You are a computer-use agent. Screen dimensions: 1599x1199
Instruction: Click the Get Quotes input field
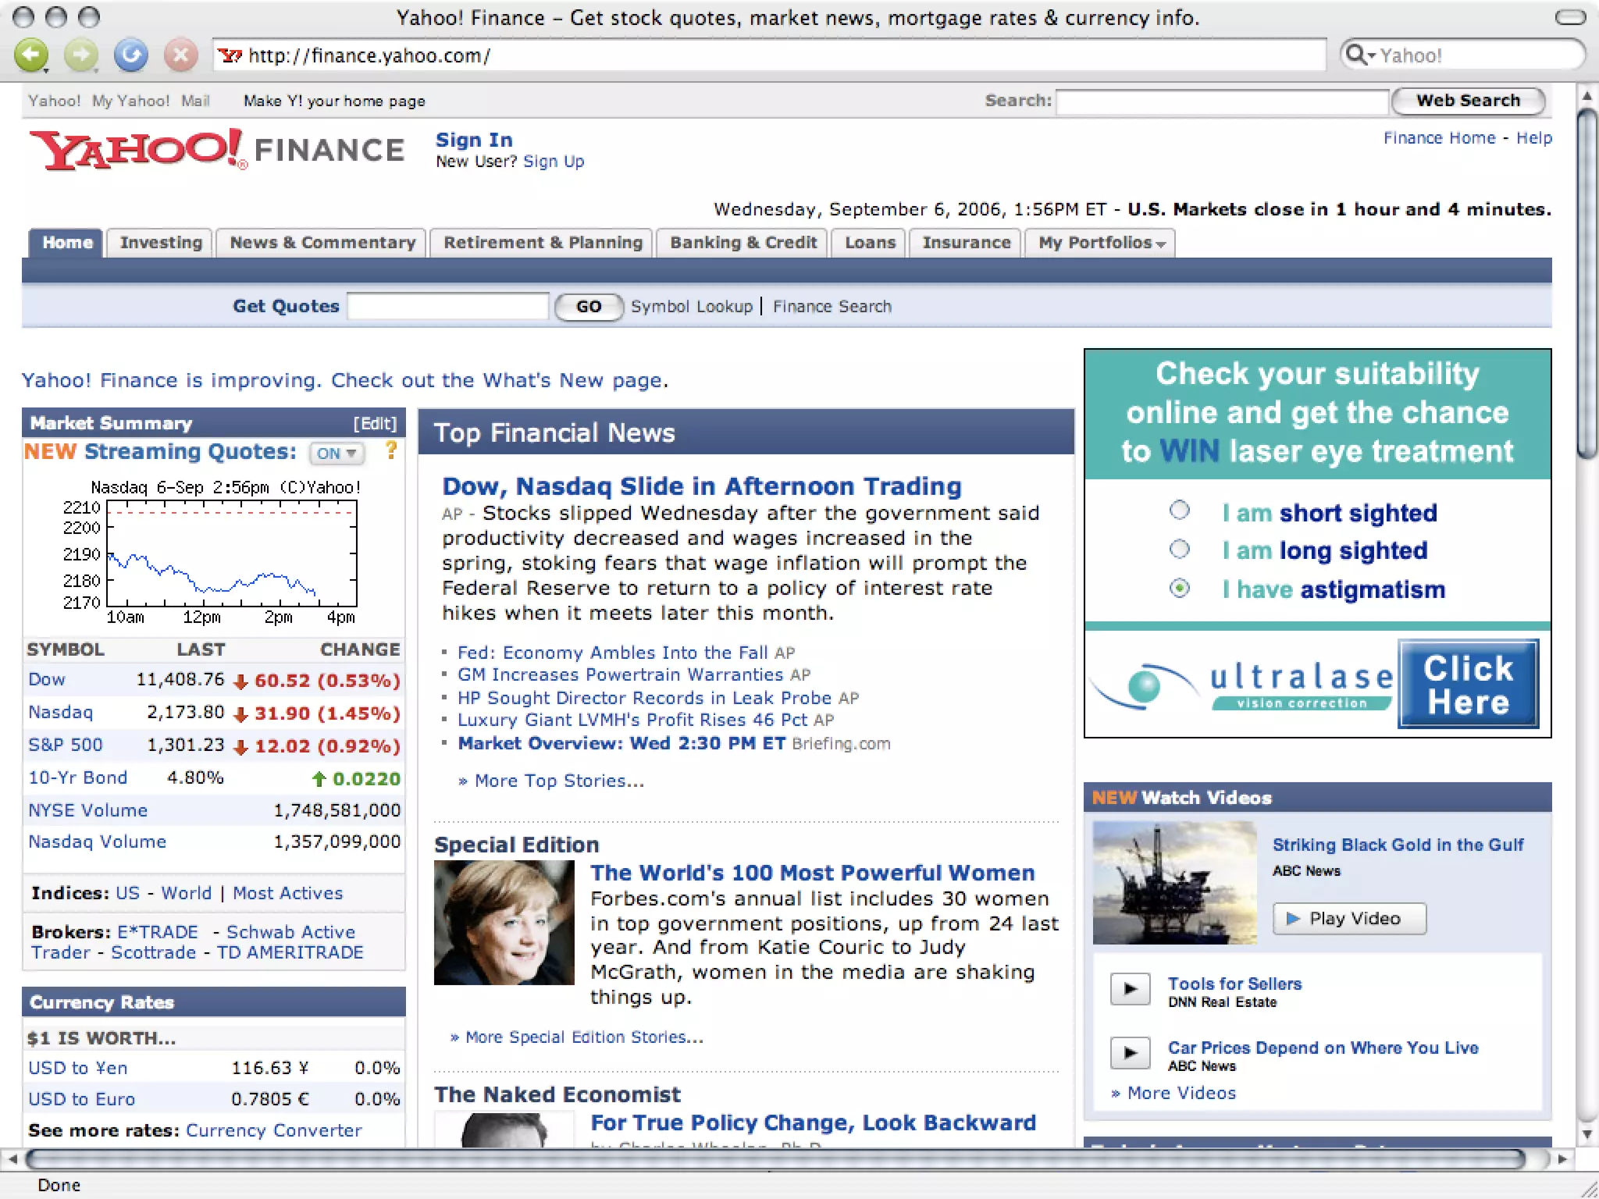point(447,306)
